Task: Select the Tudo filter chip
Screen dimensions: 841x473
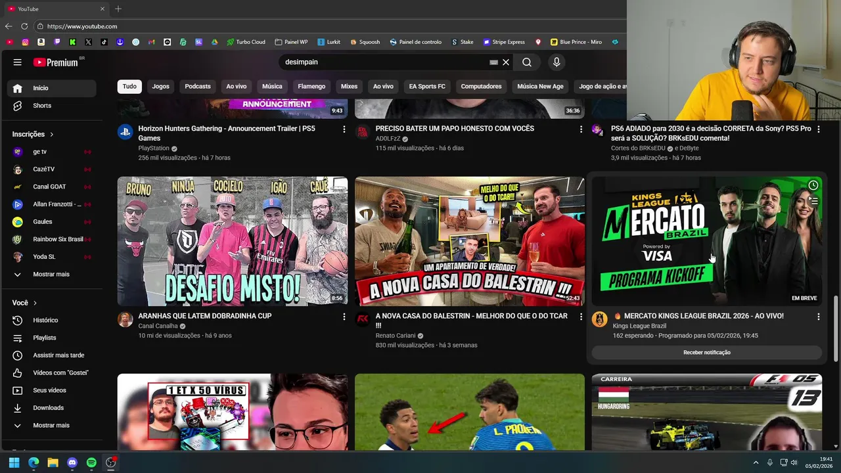Action: pos(129,86)
